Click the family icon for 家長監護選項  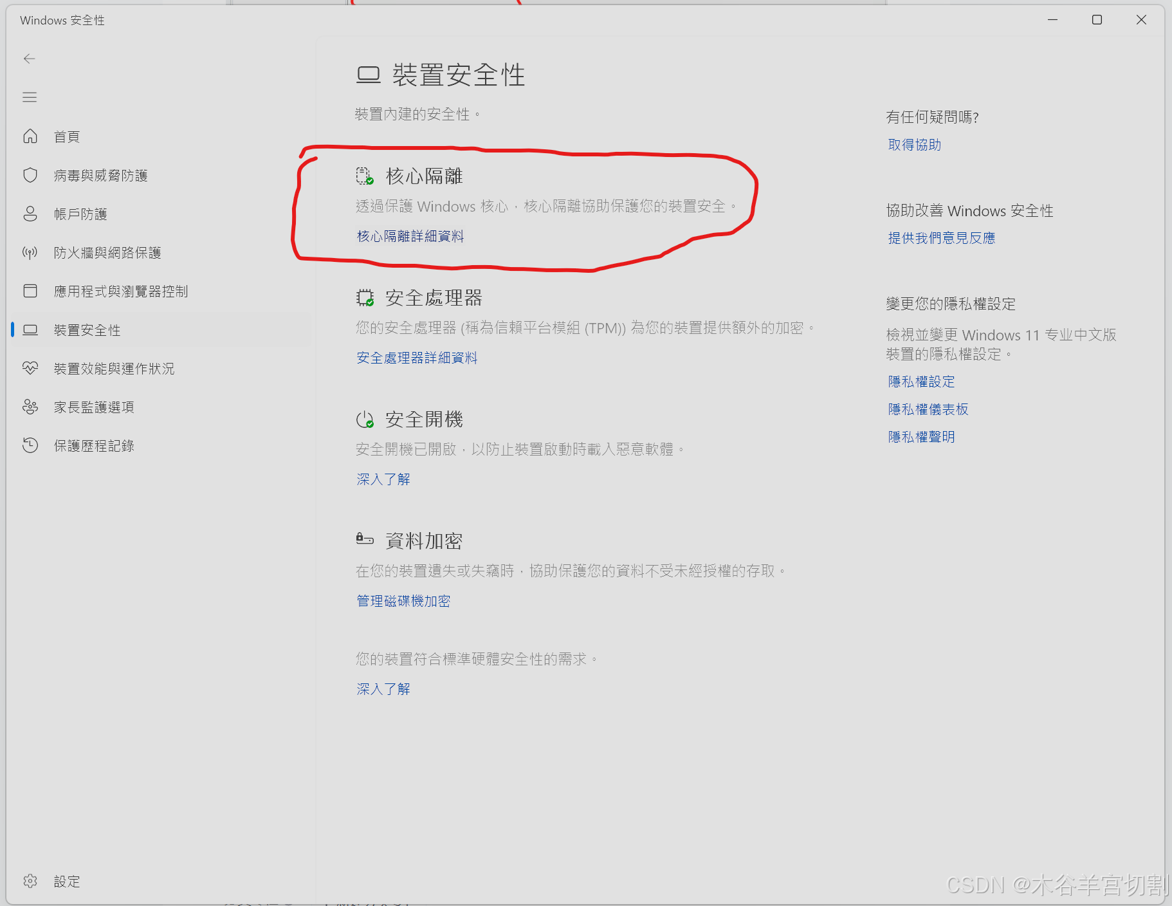coord(30,407)
